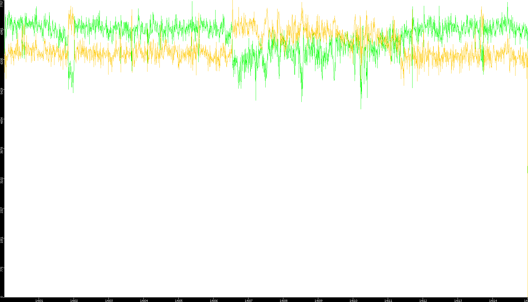Click the 14:05 label on the time axis
This screenshot has height=302, width=528.
(179, 301)
